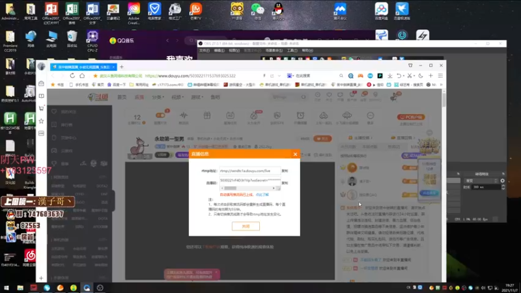
Task: Click the orange 关注 follow button
Action: click(x=322, y=139)
